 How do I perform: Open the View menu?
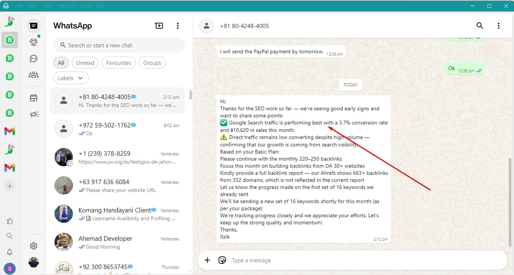[x=47, y=6]
